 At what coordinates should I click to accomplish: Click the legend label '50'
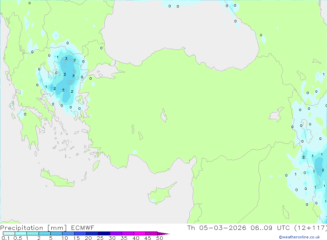pyautogui.click(x=160, y=238)
